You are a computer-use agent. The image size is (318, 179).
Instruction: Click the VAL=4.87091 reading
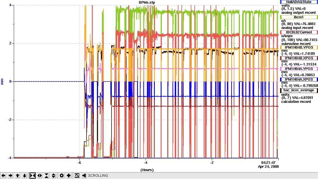pyautogui.click(x=302, y=98)
